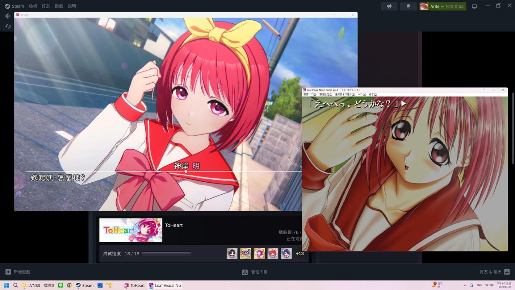
Task: Show the +13 more achievements
Action: coord(300,254)
